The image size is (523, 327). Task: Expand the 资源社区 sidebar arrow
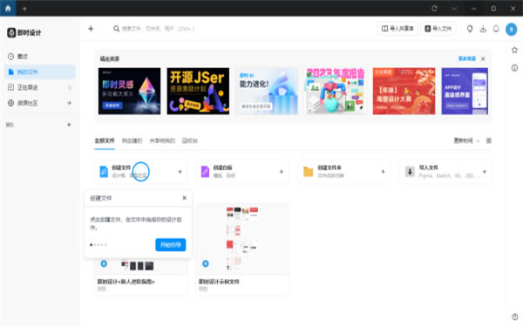click(x=69, y=103)
